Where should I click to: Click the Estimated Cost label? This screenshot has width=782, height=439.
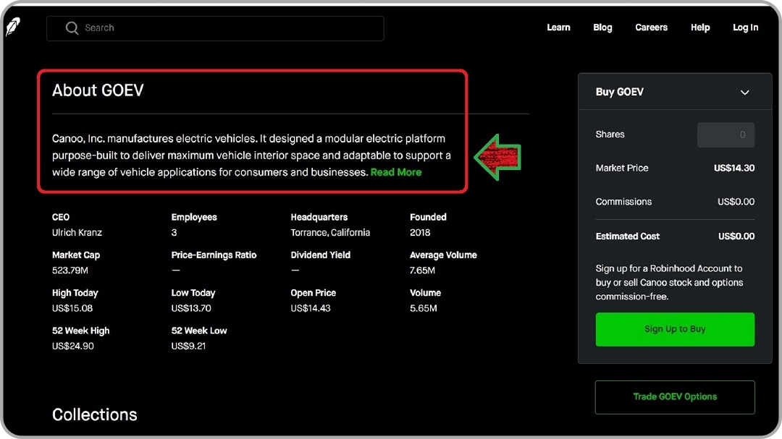pos(627,236)
